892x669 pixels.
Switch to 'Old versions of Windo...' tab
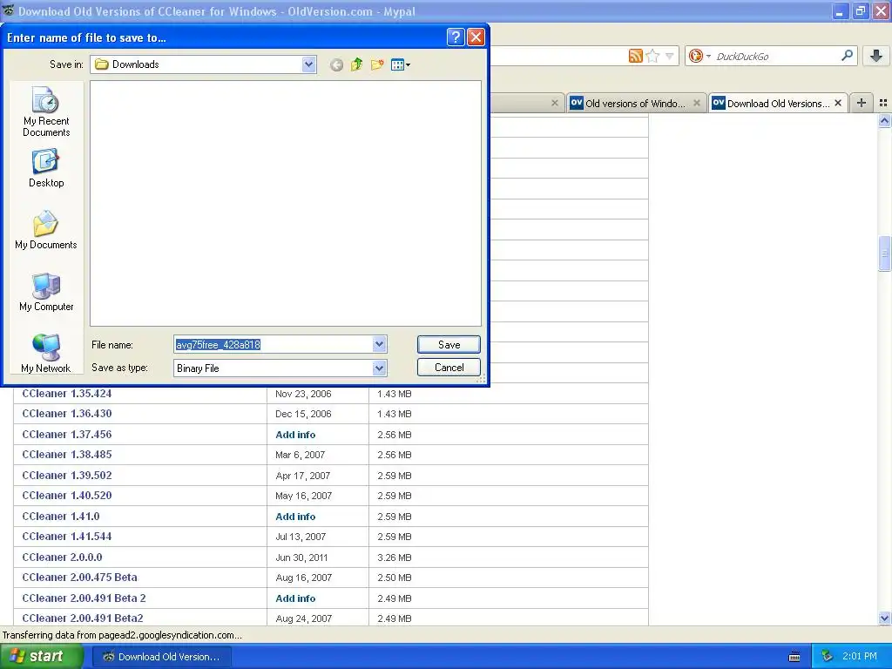pyautogui.click(x=636, y=103)
